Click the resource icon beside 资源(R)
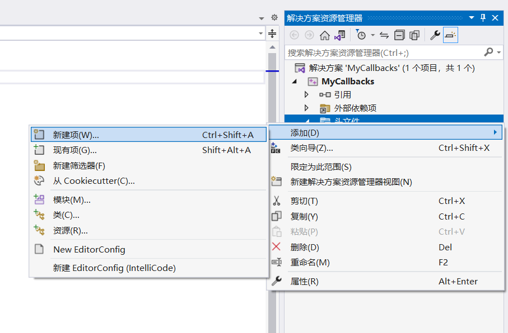This screenshot has height=333, width=508. tap(39, 230)
